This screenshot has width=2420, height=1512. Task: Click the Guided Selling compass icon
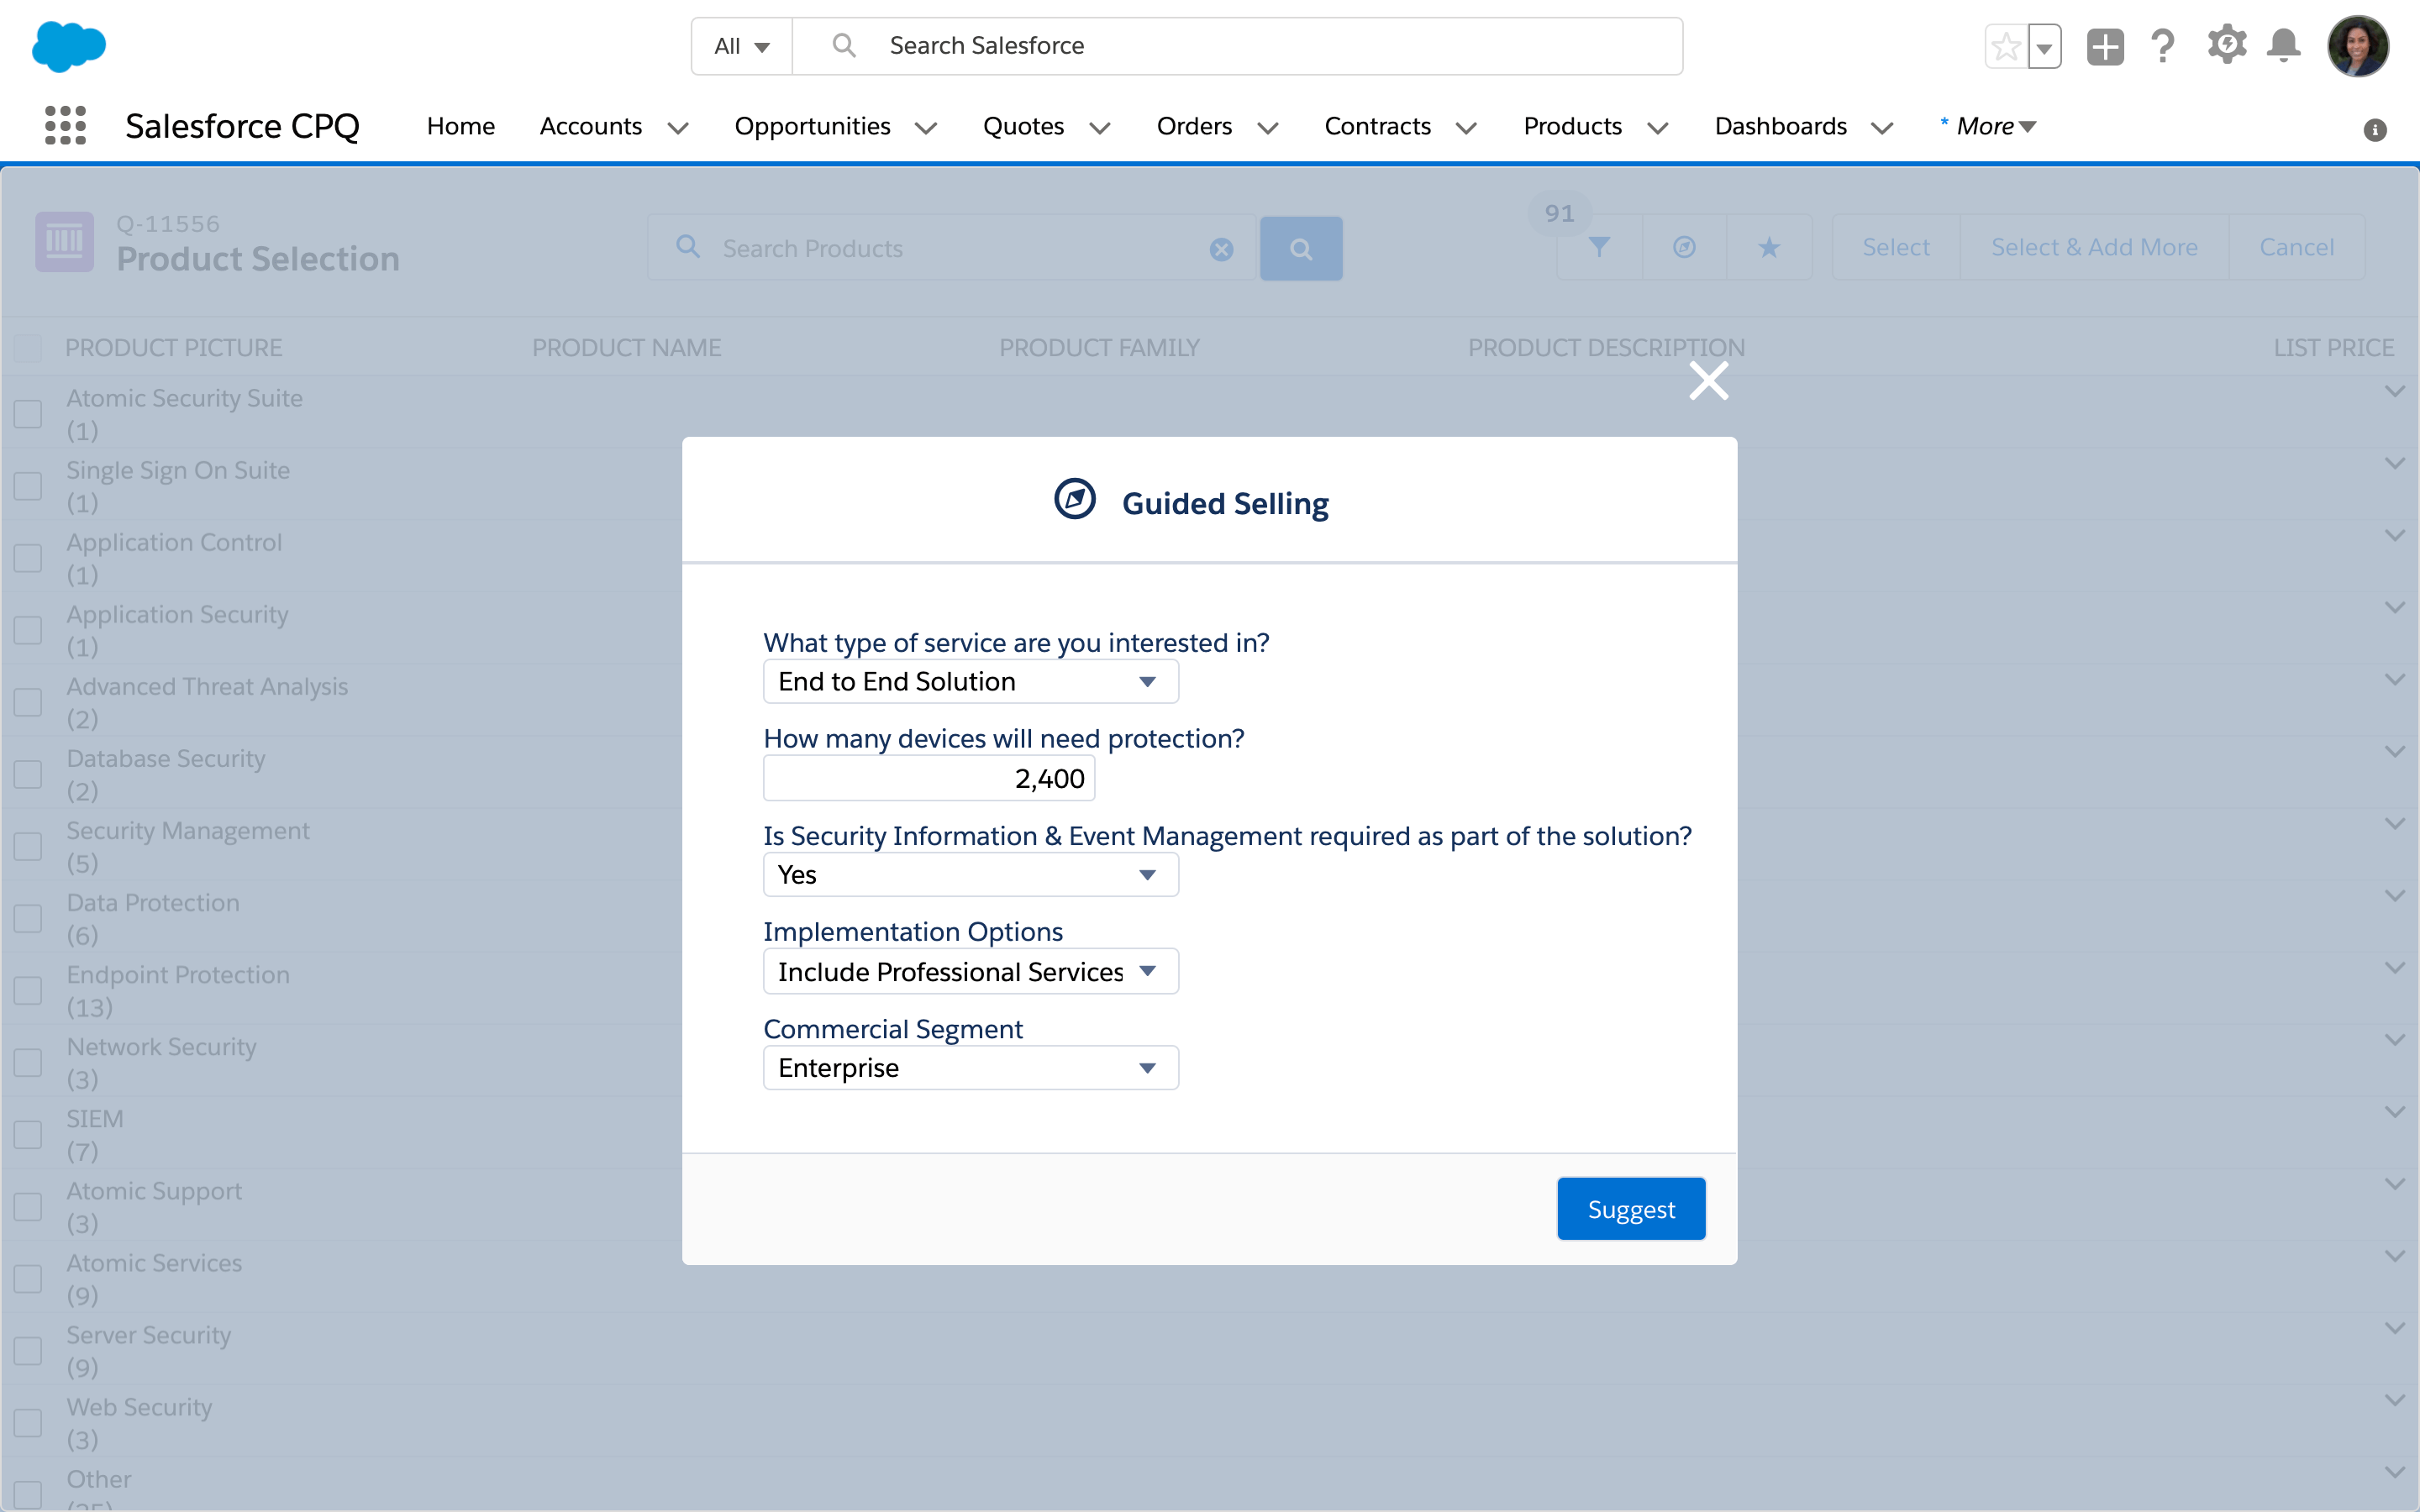click(x=1075, y=503)
